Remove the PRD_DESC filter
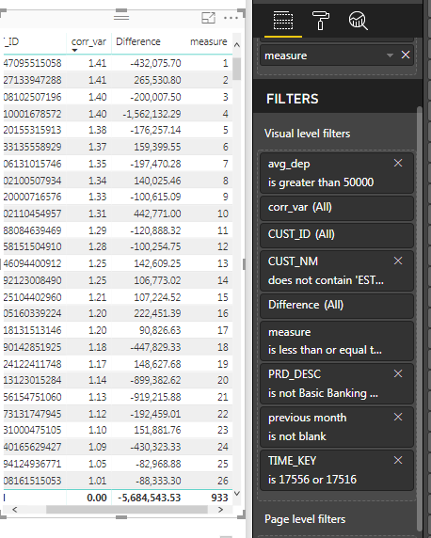Image resolution: width=431 pixels, height=538 pixels. (x=398, y=373)
